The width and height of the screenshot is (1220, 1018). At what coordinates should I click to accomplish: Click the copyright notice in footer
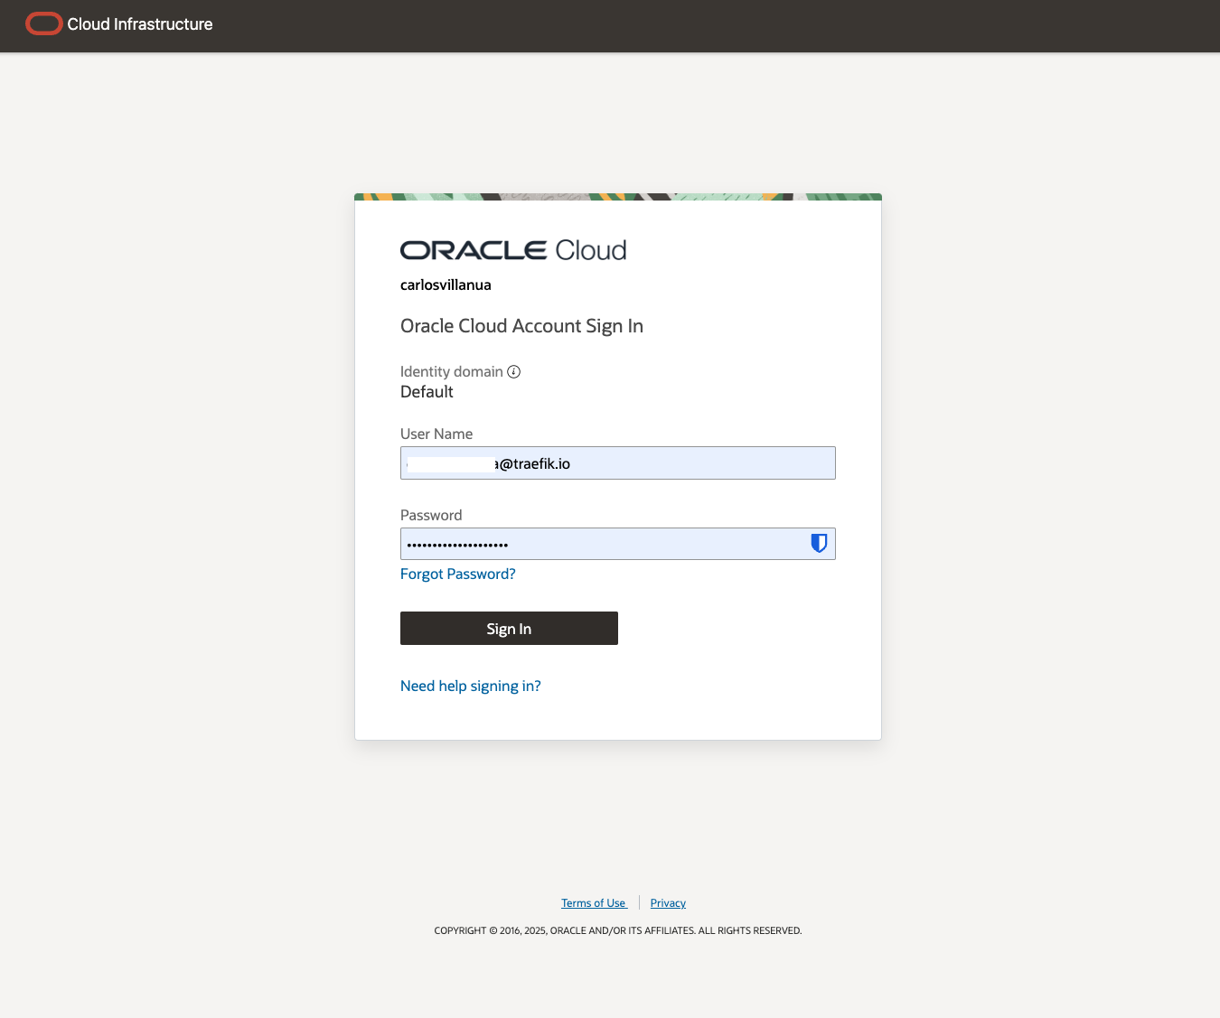coord(617,930)
